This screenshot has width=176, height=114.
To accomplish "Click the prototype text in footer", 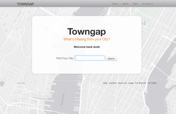I will pos(21,83).
